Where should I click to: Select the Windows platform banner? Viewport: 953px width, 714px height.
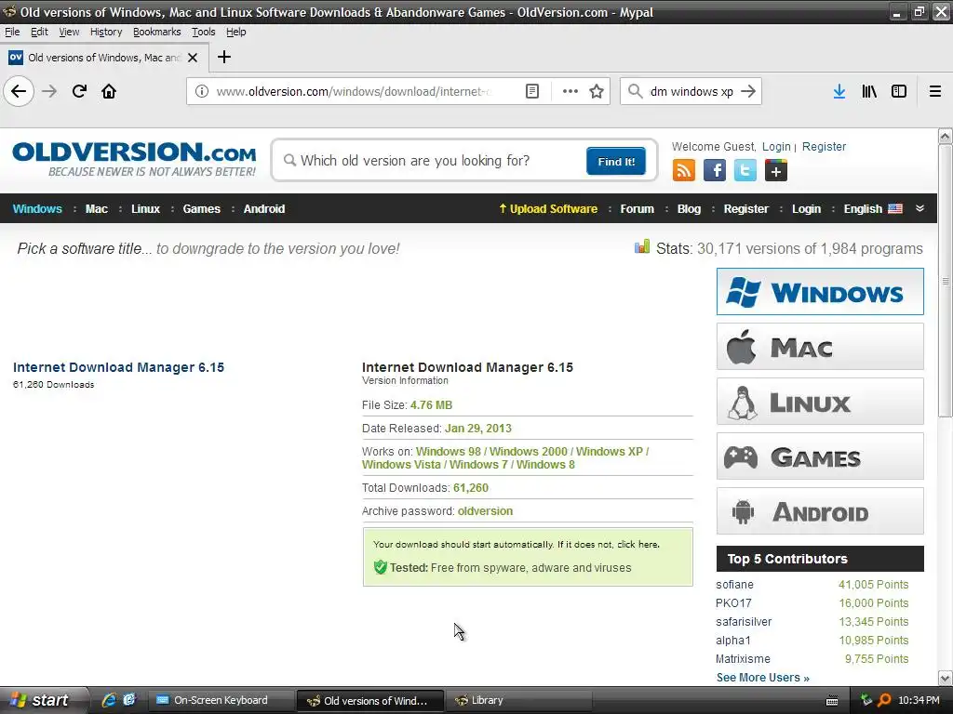click(820, 292)
